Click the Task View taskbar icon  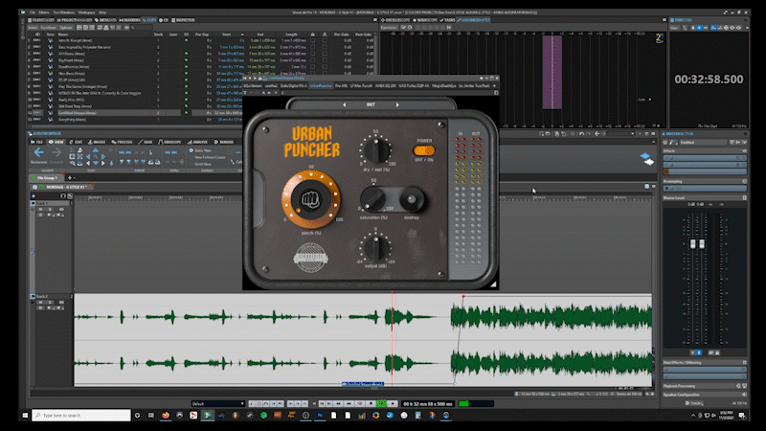151,416
